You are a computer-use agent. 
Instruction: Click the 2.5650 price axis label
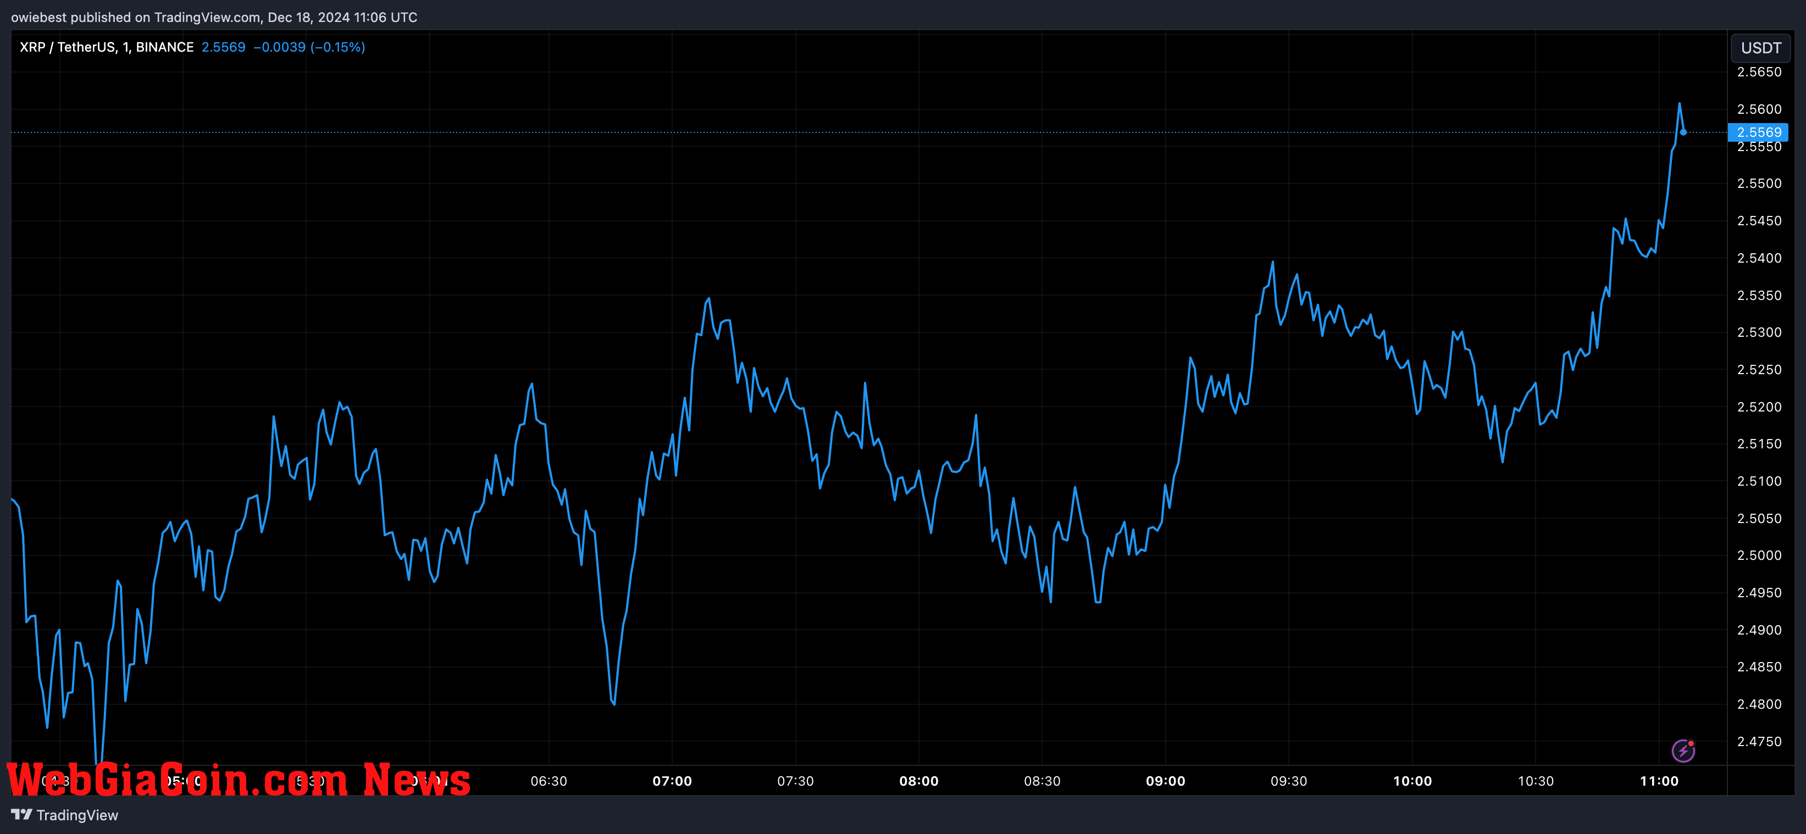(1759, 72)
